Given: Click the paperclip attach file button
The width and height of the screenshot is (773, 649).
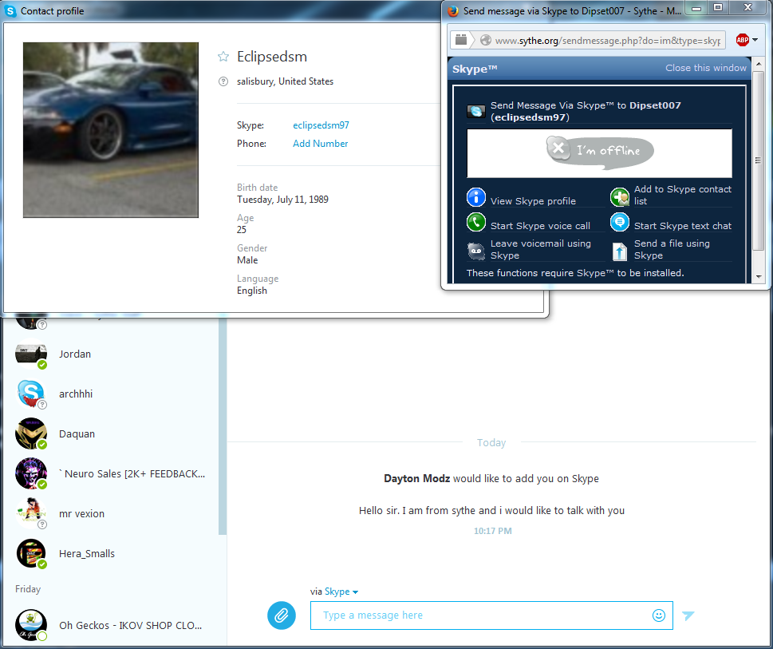Looking at the screenshot, I should click(282, 615).
